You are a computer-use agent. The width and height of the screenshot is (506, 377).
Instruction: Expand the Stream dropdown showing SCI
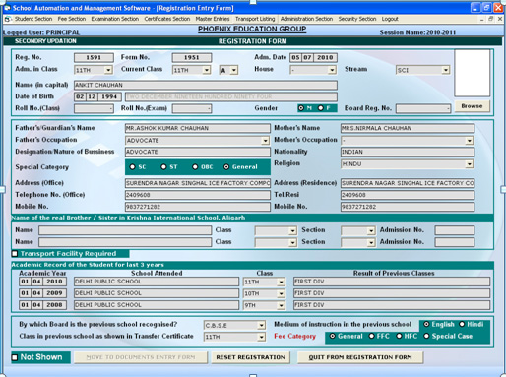click(445, 70)
